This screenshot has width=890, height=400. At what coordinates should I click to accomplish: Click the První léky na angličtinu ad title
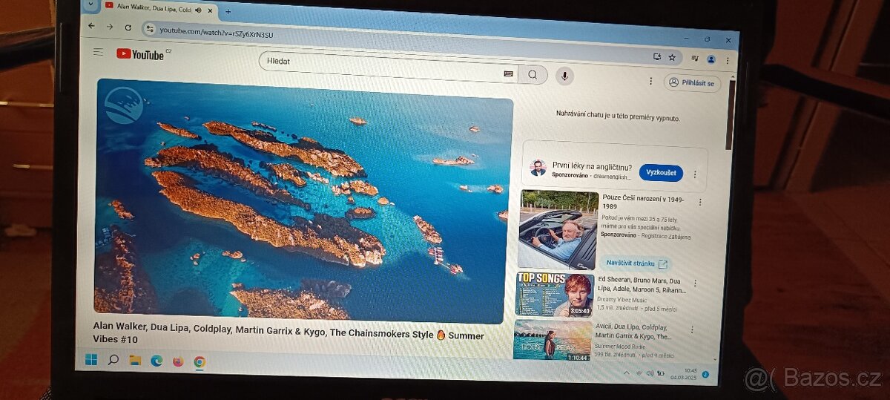[x=592, y=166]
